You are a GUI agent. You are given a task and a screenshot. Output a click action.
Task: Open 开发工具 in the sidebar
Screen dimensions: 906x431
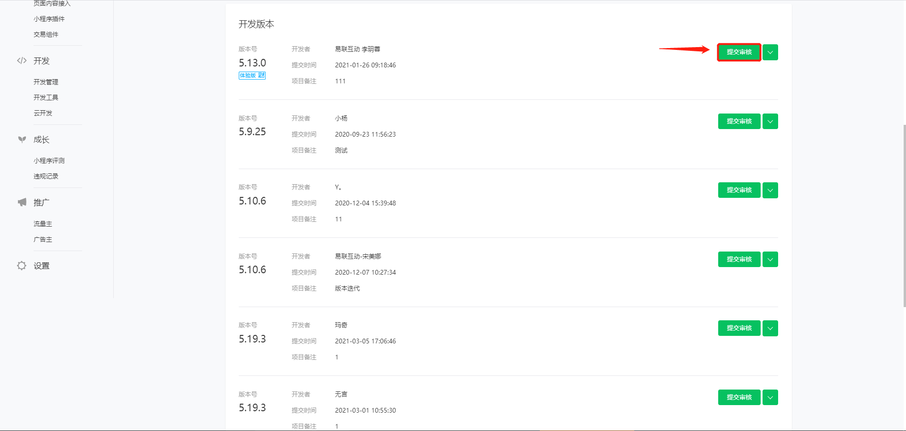click(x=45, y=97)
